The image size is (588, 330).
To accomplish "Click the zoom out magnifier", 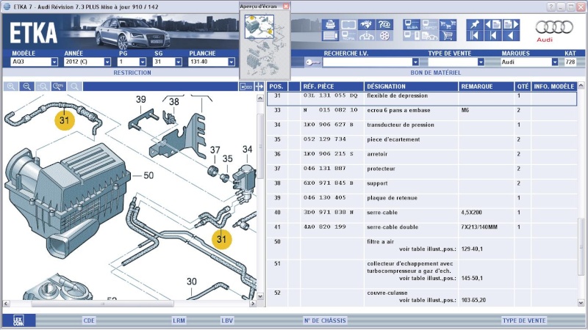I will 26,87.
